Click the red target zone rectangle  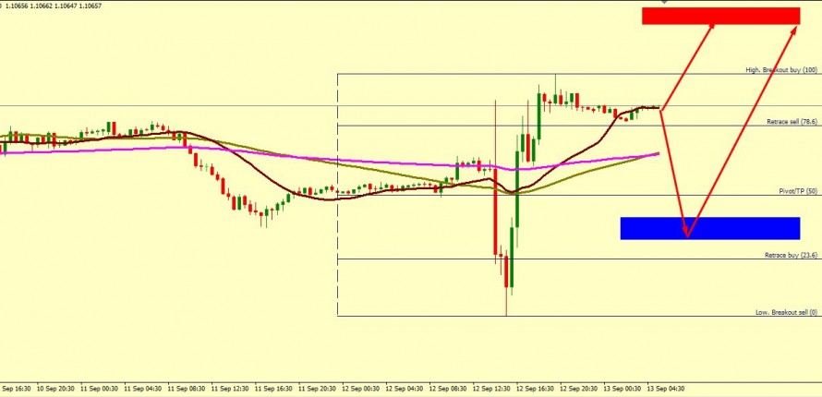(720, 16)
